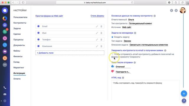The height and width of the screenshot is (106, 189).
Task: Open the mail envelope icon
Action: click(x=5, y=94)
